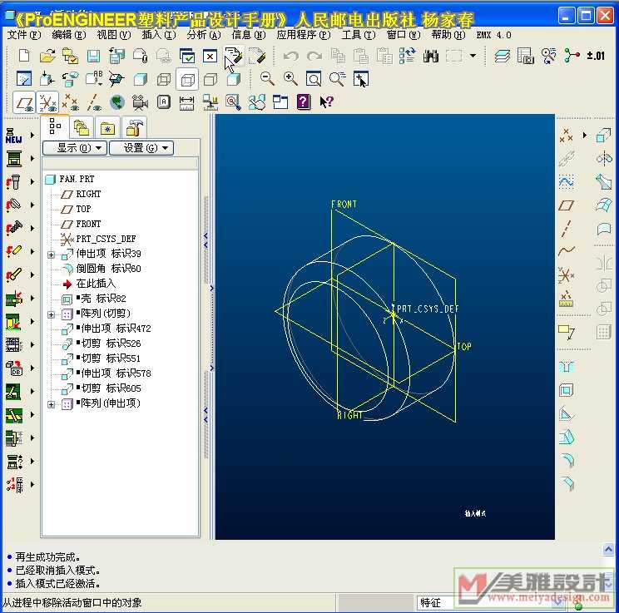Image resolution: width=619 pixels, height=613 pixels.
Task: Toggle no hidden line display style
Action: (x=210, y=79)
